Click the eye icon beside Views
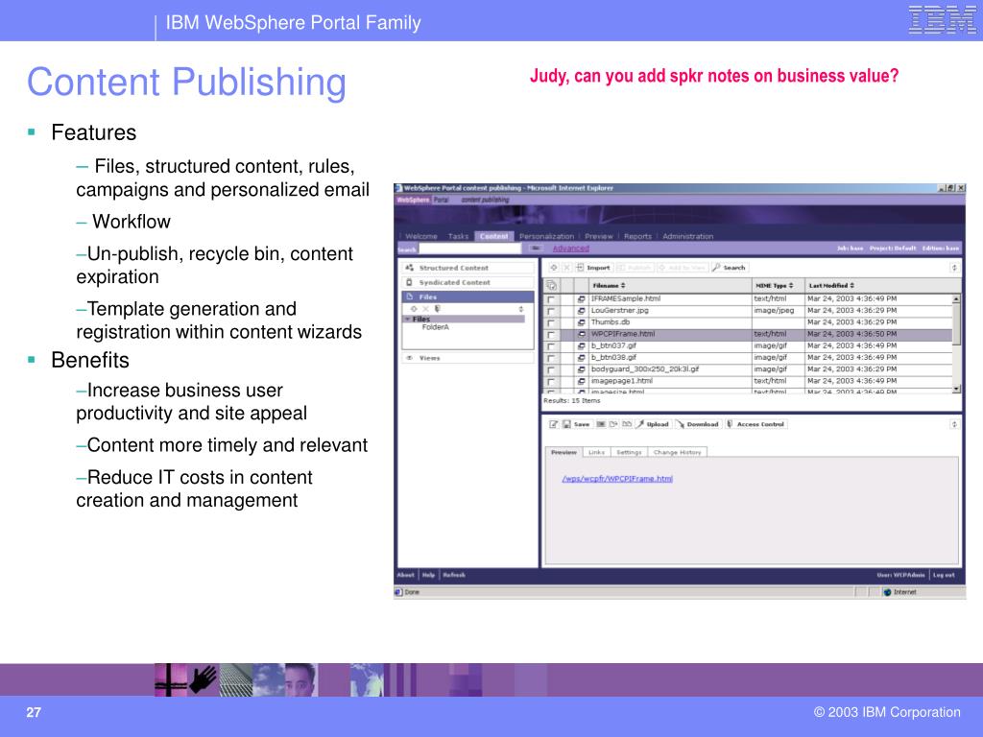 click(x=409, y=358)
